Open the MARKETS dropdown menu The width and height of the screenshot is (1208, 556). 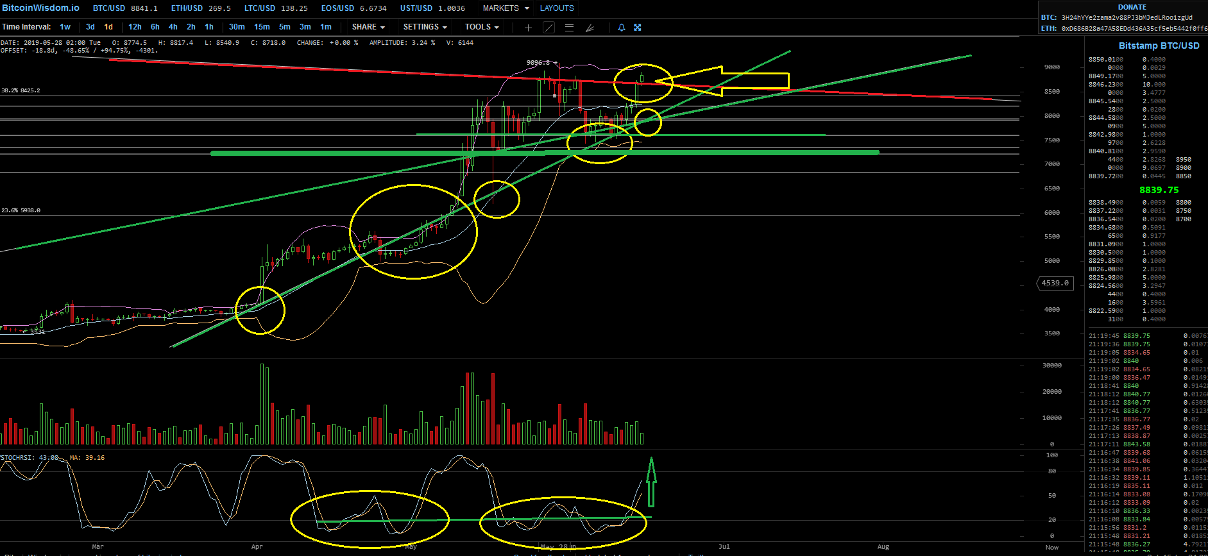point(506,8)
